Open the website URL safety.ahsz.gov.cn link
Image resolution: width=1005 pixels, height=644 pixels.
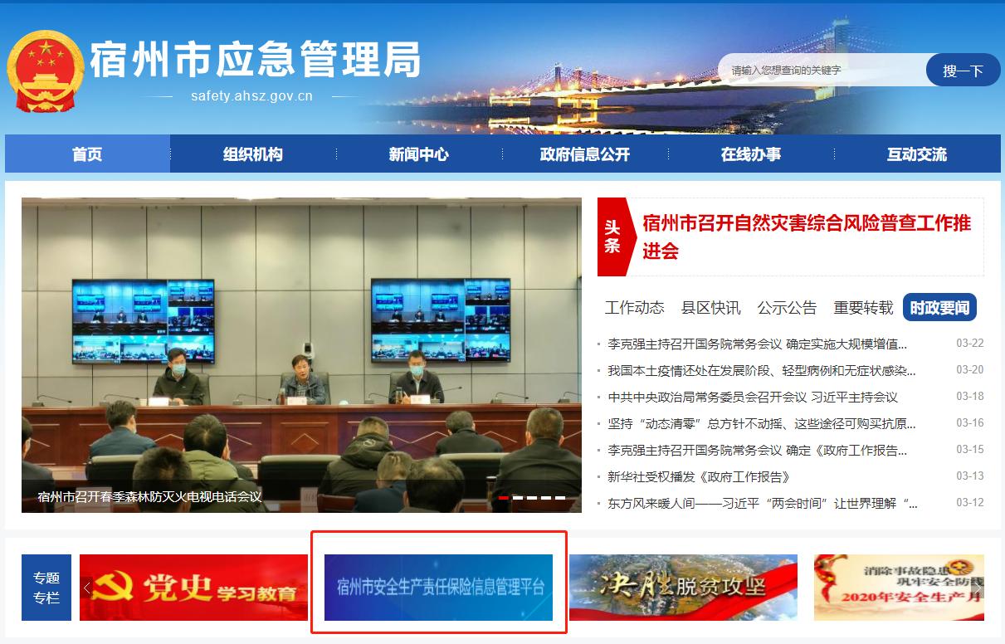point(250,96)
